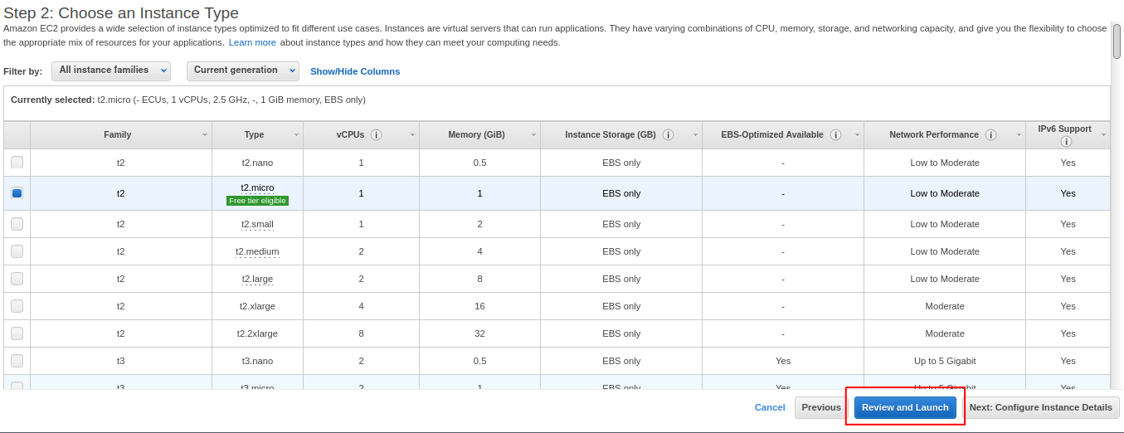Toggle the selected t2.micro checkbox
The width and height of the screenshot is (1124, 433).
pyautogui.click(x=17, y=193)
